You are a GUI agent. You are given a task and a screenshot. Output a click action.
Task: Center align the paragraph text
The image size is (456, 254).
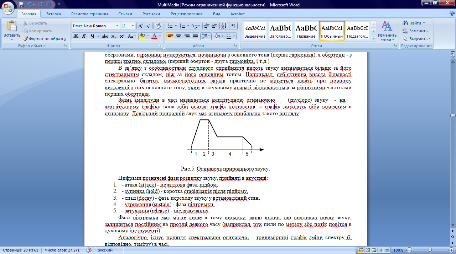178,36
